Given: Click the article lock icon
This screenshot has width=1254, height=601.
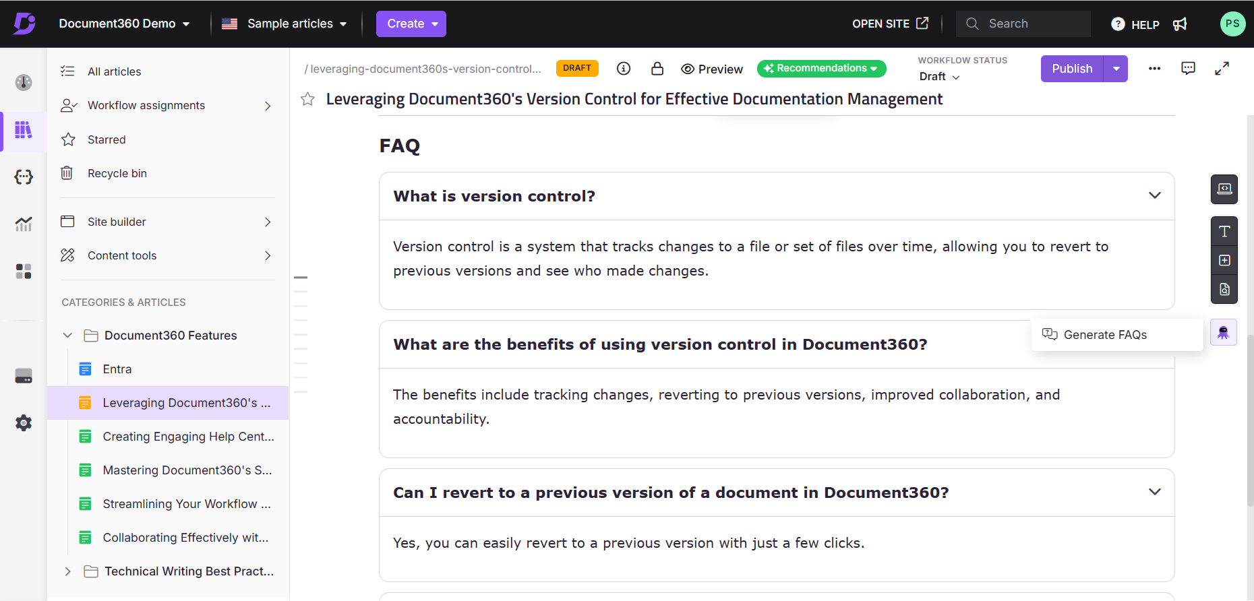Looking at the screenshot, I should pos(657,69).
